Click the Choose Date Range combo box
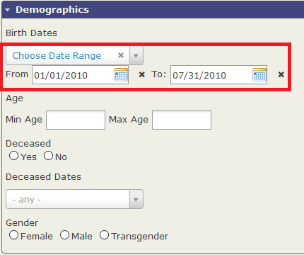The image size is (304, 255). 74,55
